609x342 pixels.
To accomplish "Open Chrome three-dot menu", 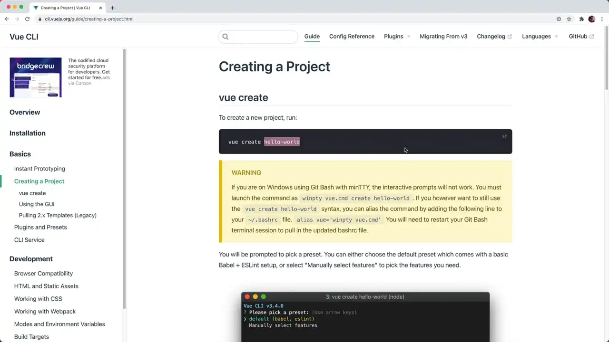I will tap(602, 19).
